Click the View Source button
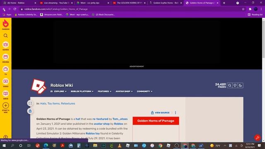265x149 pixels. [160, 113]
